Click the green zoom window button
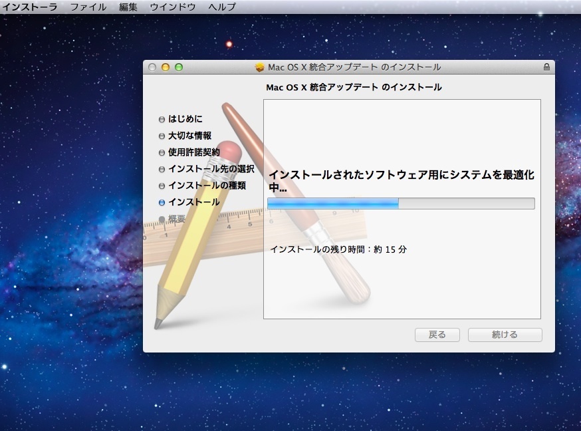The width and height of the screenshot is (581, 431). (179, 67)
